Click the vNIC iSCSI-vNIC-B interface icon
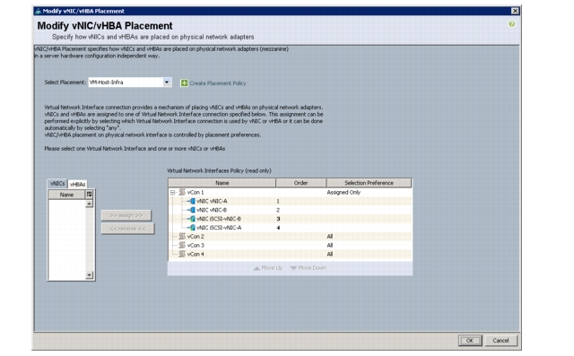 [x=191, y=219]
